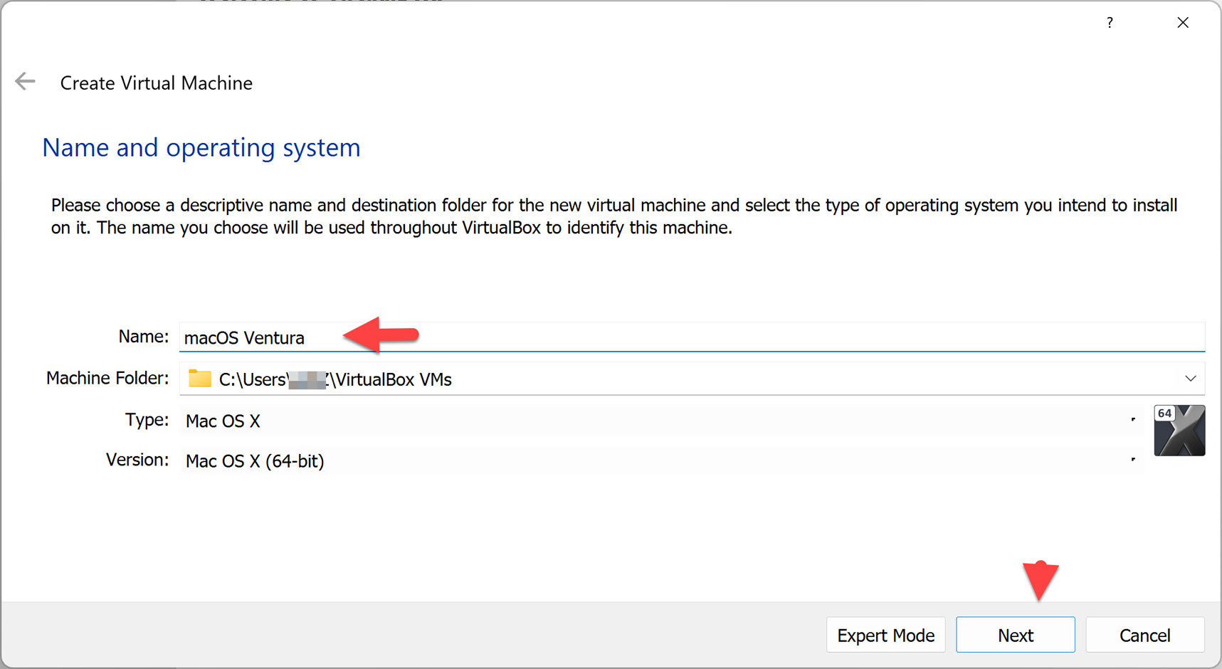Open the Version dropdown arrow

[1133, 460]
